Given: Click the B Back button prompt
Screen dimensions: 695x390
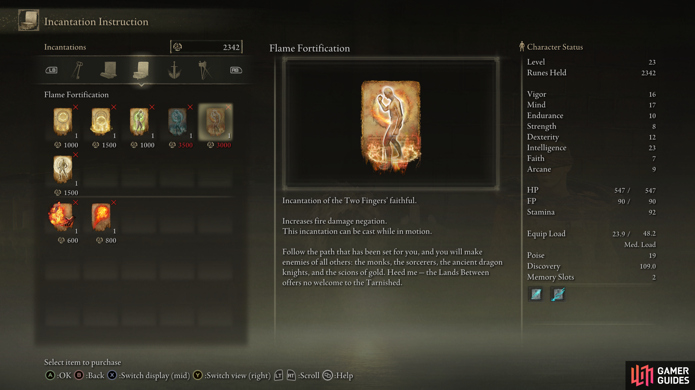Looking at the screenshot, I should 89,375.
